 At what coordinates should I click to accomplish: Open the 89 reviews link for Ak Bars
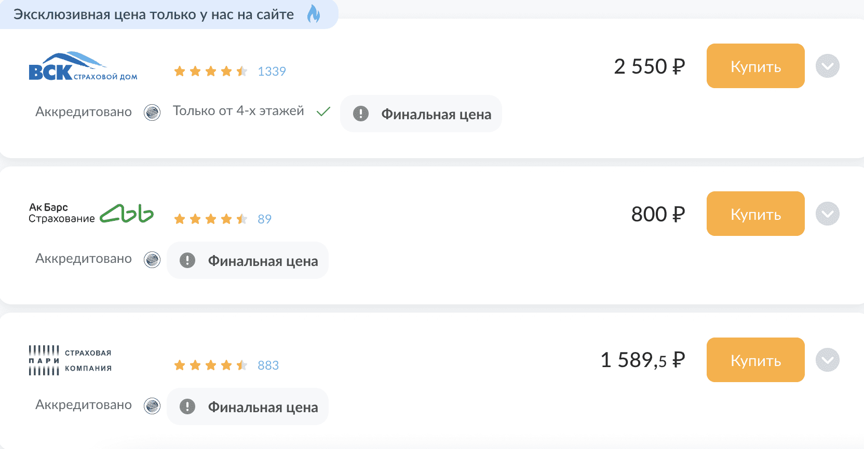264,219
